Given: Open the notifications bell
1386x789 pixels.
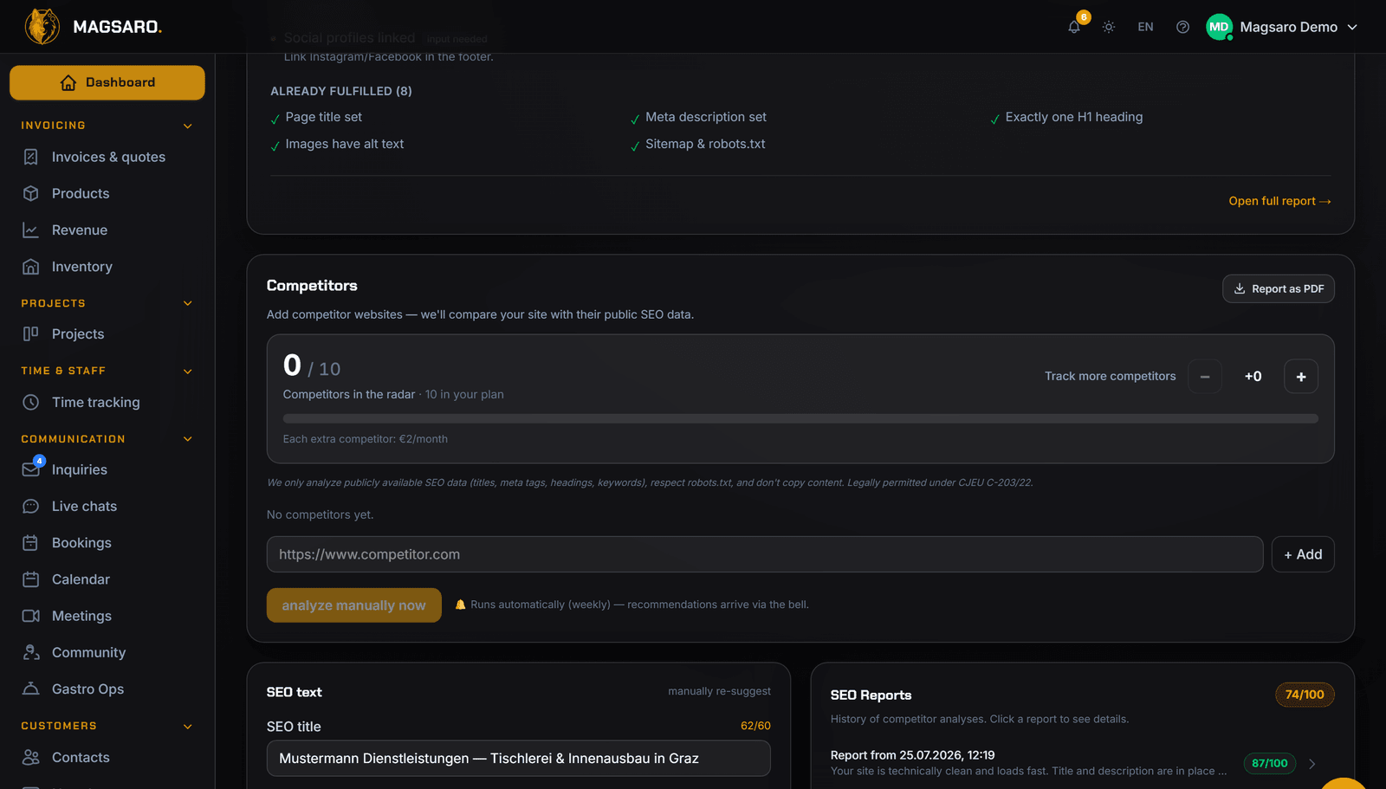Looking at the screenshot, I should (1074, 27).
